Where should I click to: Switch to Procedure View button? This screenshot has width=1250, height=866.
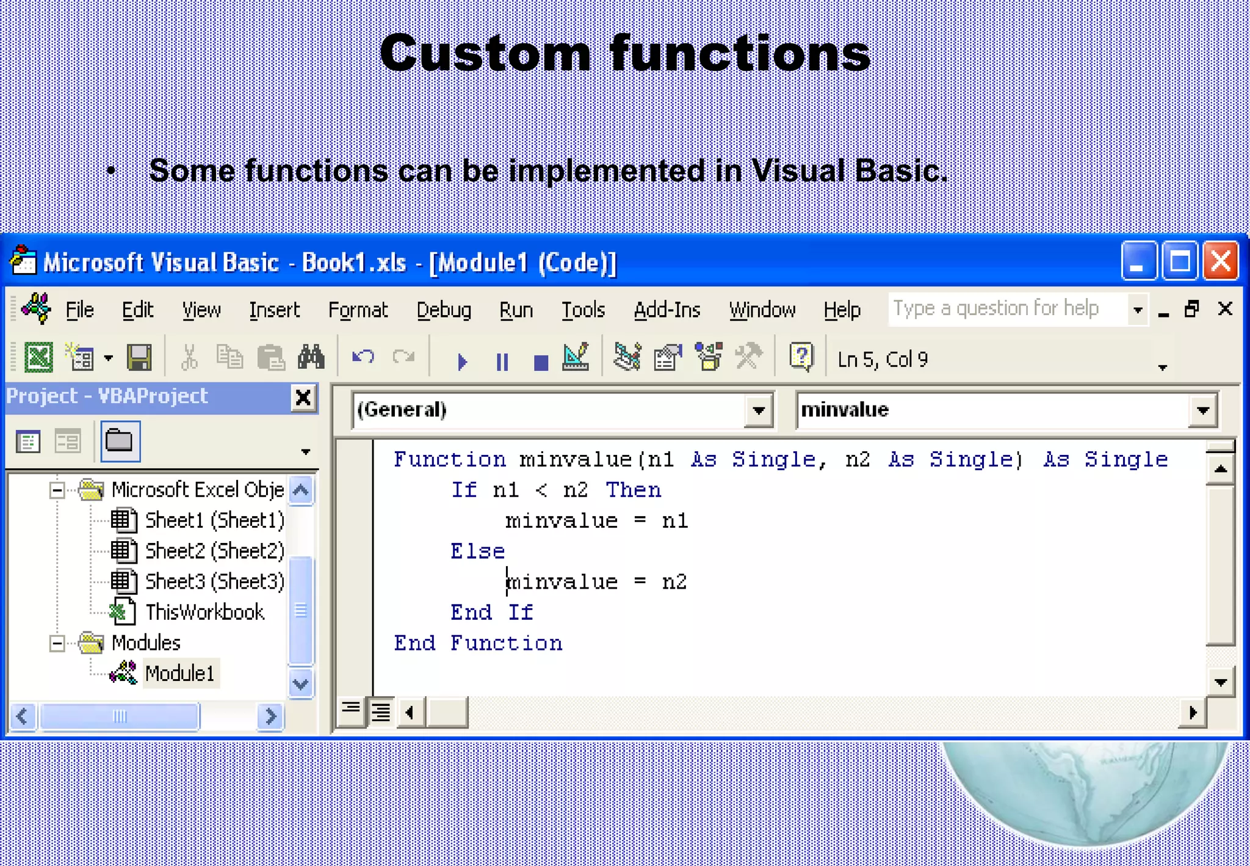[x=351, y=710]
